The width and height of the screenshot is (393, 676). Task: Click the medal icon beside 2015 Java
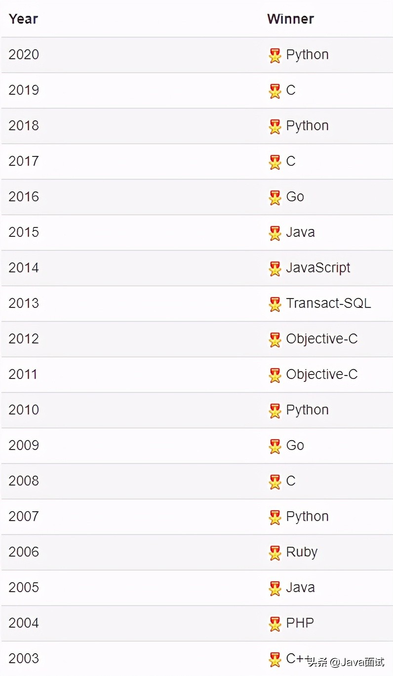pyautogui.click(x=275, y=233)
